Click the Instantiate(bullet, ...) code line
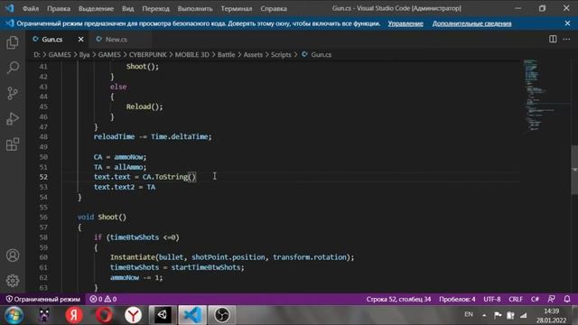 pyautogui.click(x=232, y=257)
